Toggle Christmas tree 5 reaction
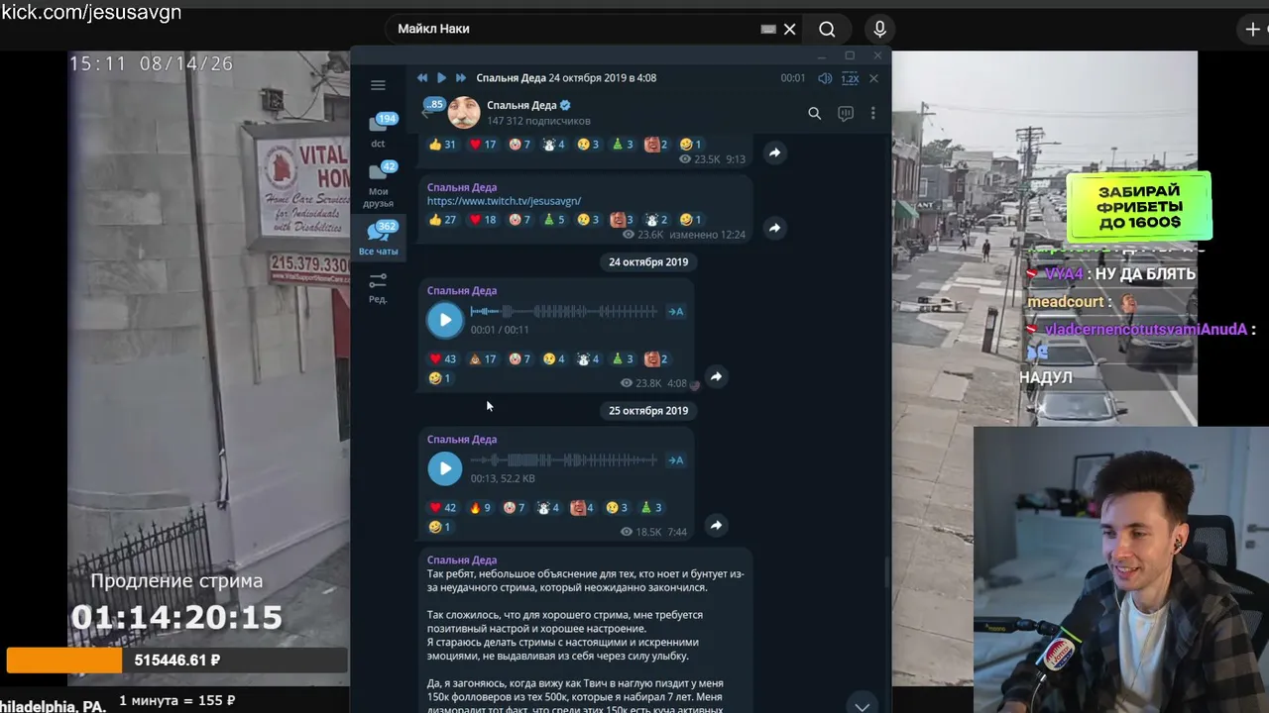This screenshot has width=1269, height=713. (x=554, y=220)
